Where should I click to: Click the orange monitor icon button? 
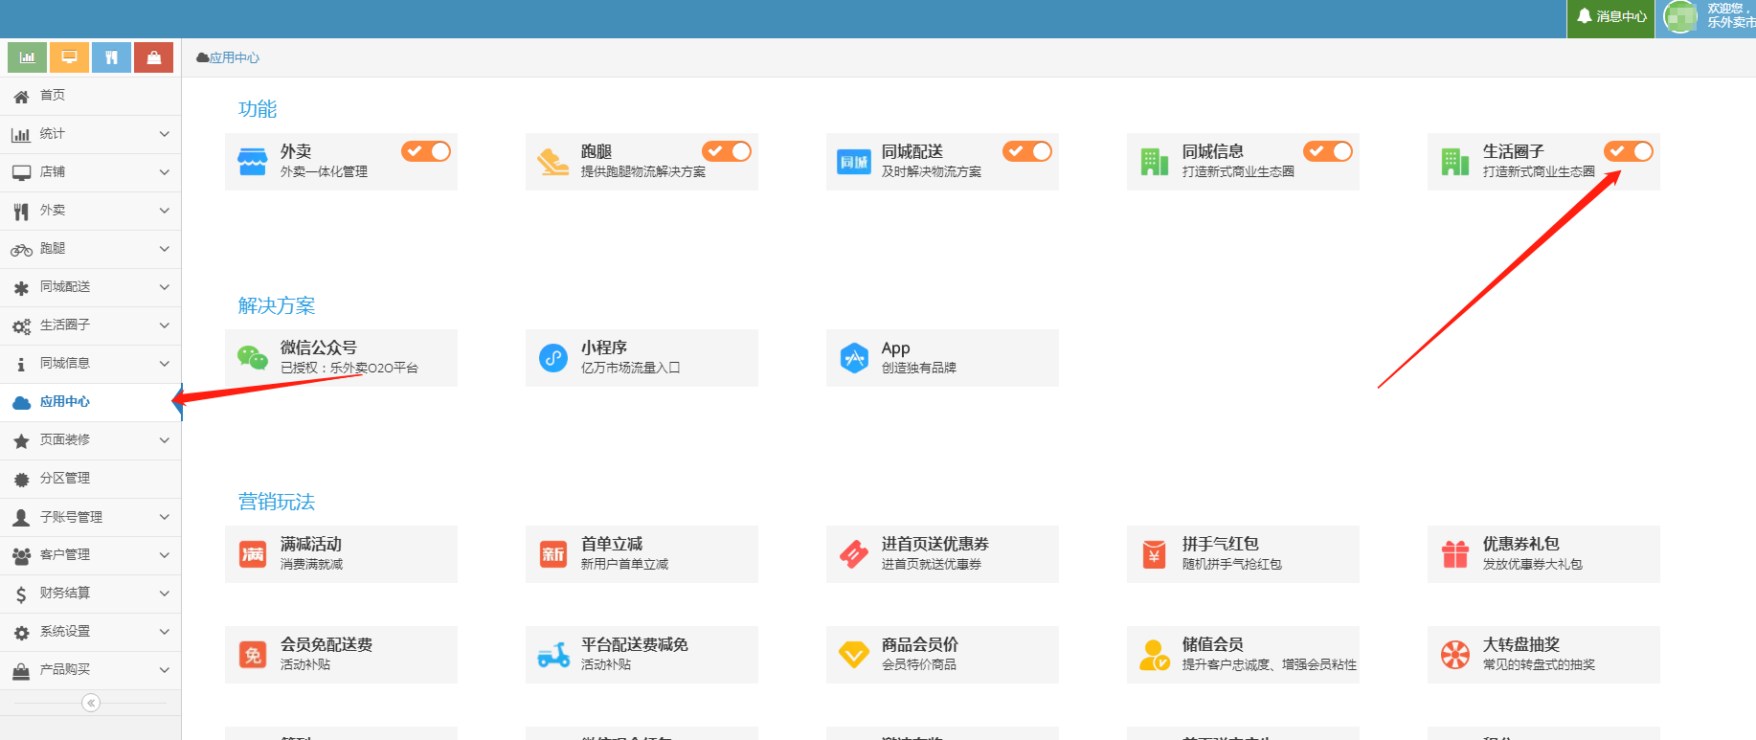69,57
